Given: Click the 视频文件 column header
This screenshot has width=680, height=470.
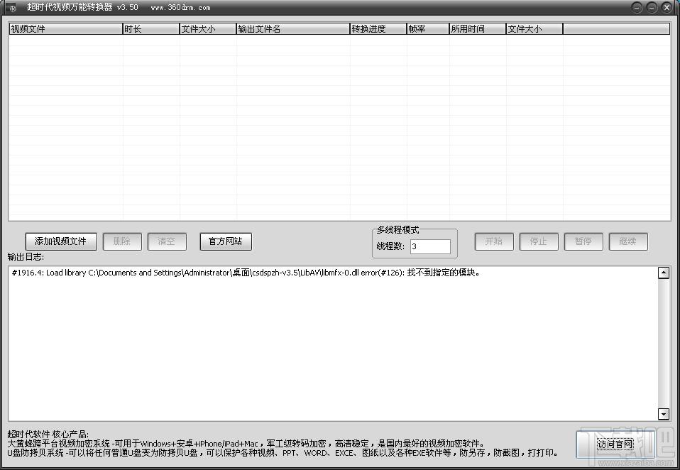Looking at the screenshot, I should tap(66, 29).
